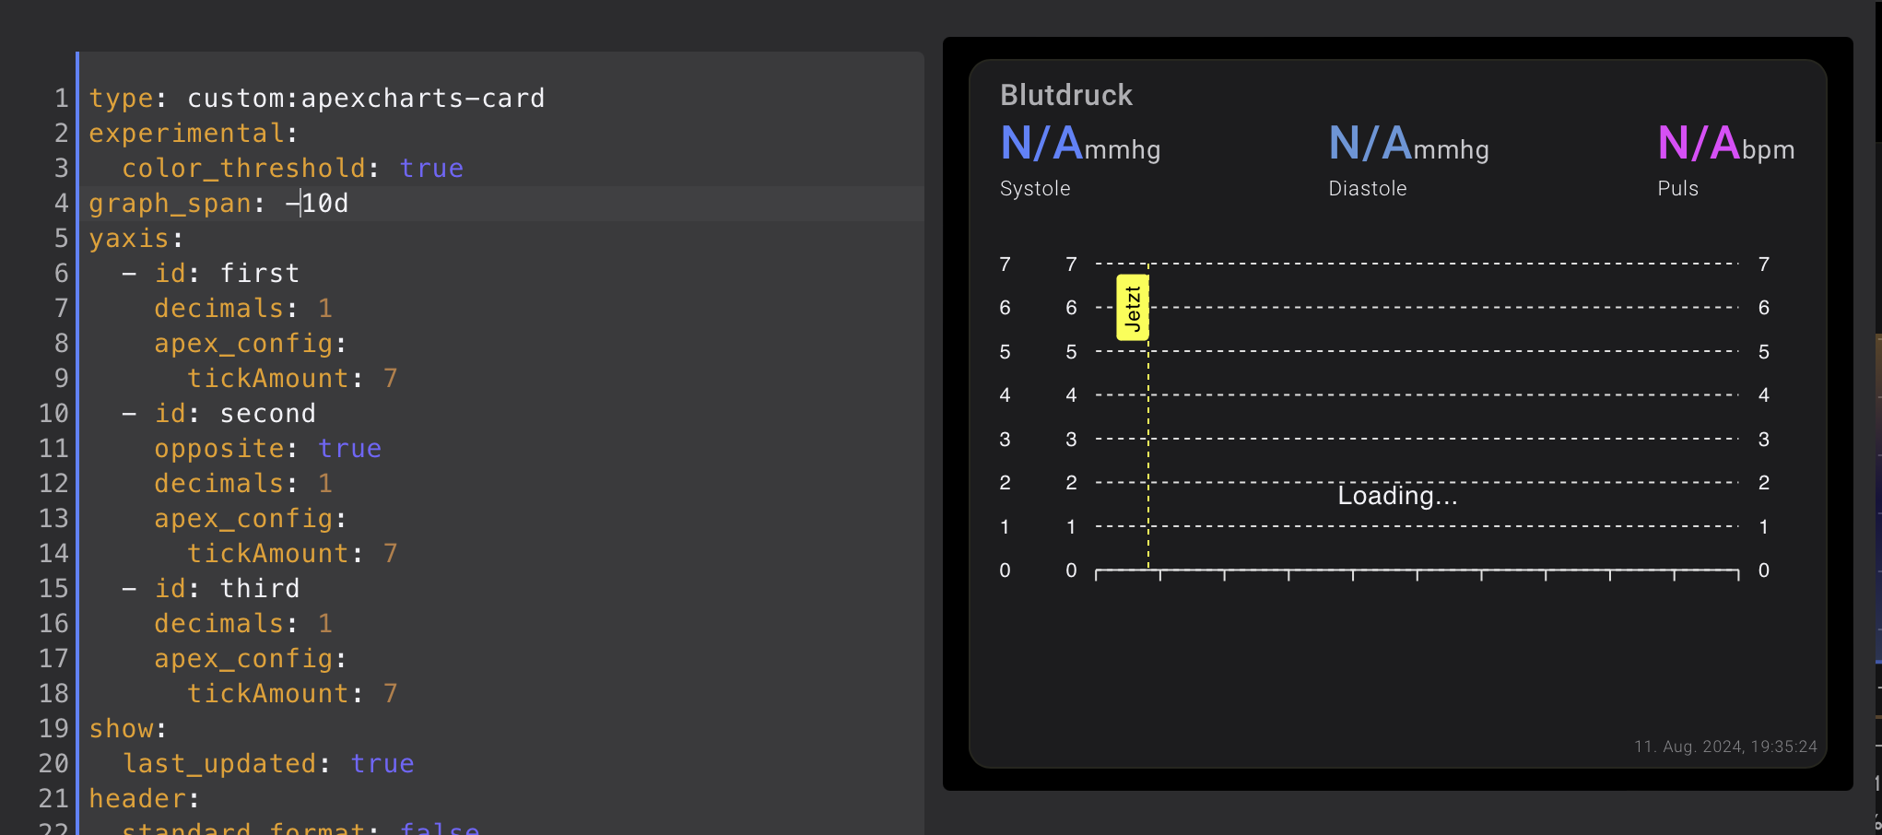
Task: Click the opposite true value on line 11
Action: click(x=349, y=449)
